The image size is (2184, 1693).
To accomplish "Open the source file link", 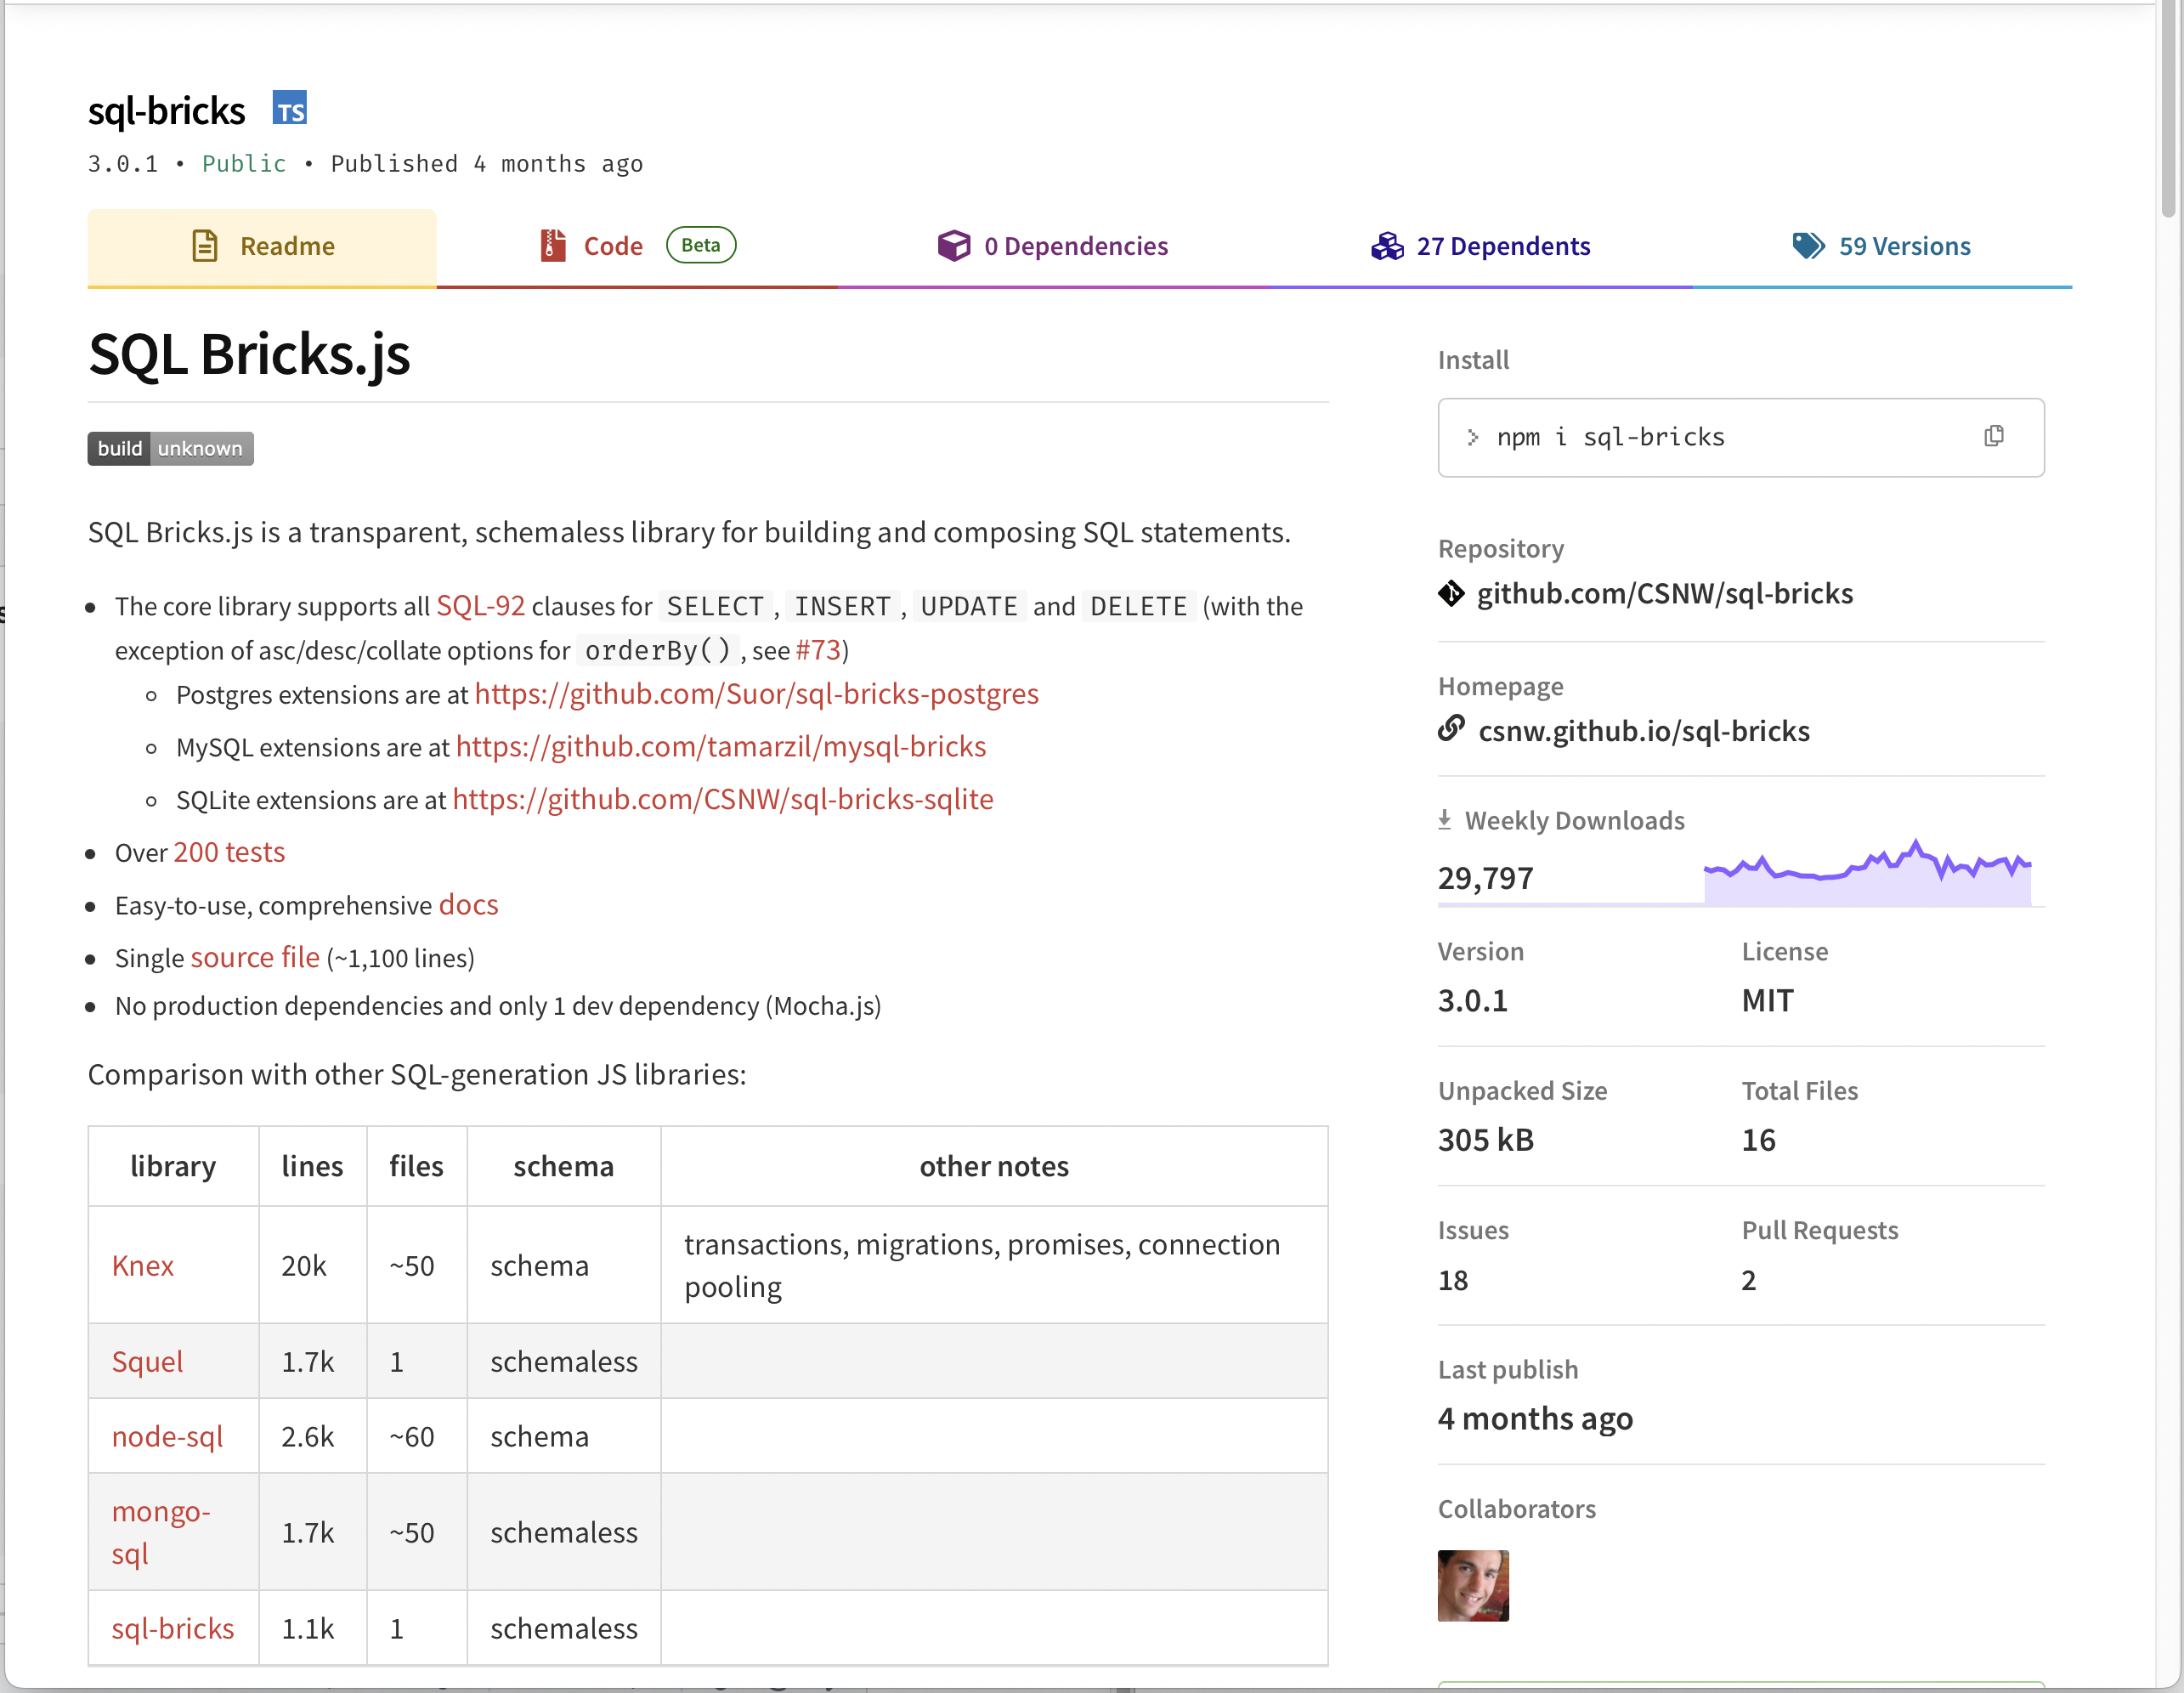I will click(255, 958).
